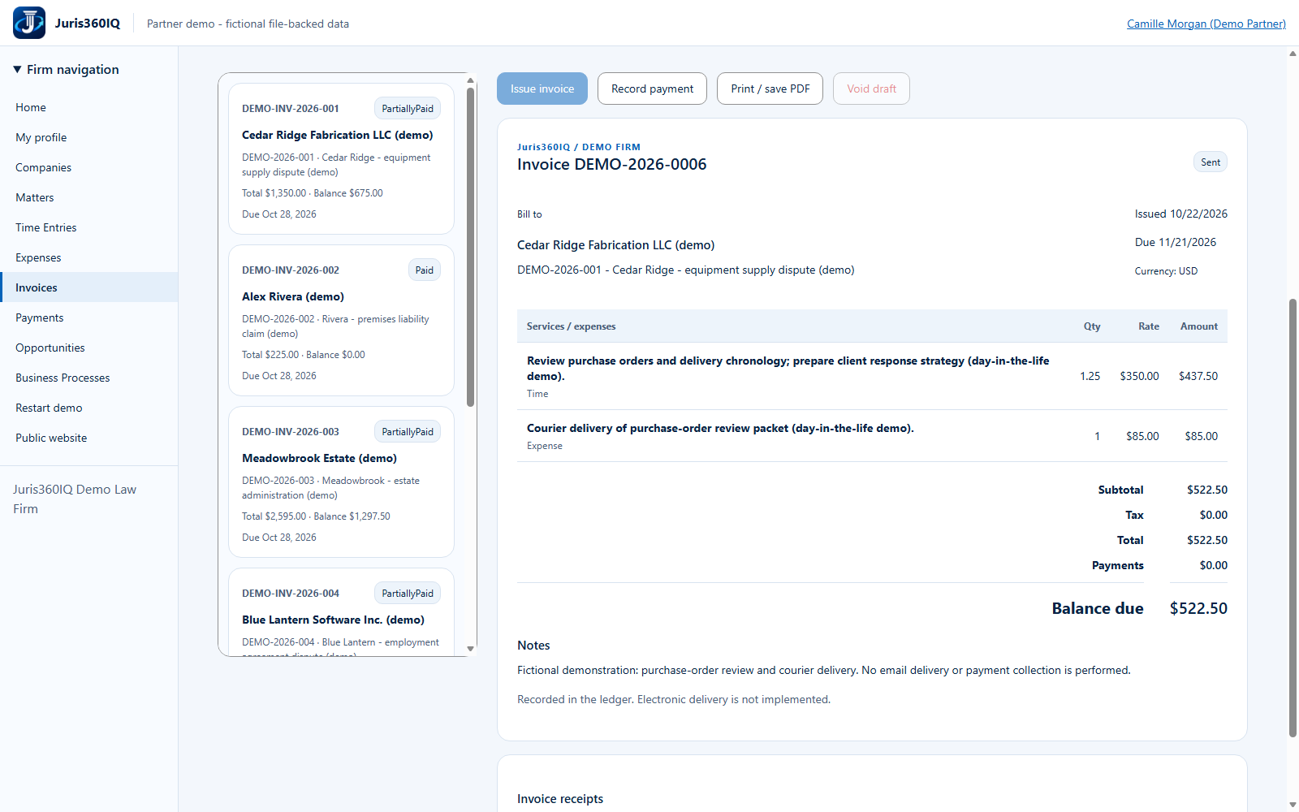Click the up arrow of the invoice list scrollbar
The image size is (1299, 812).
(470, 80)
